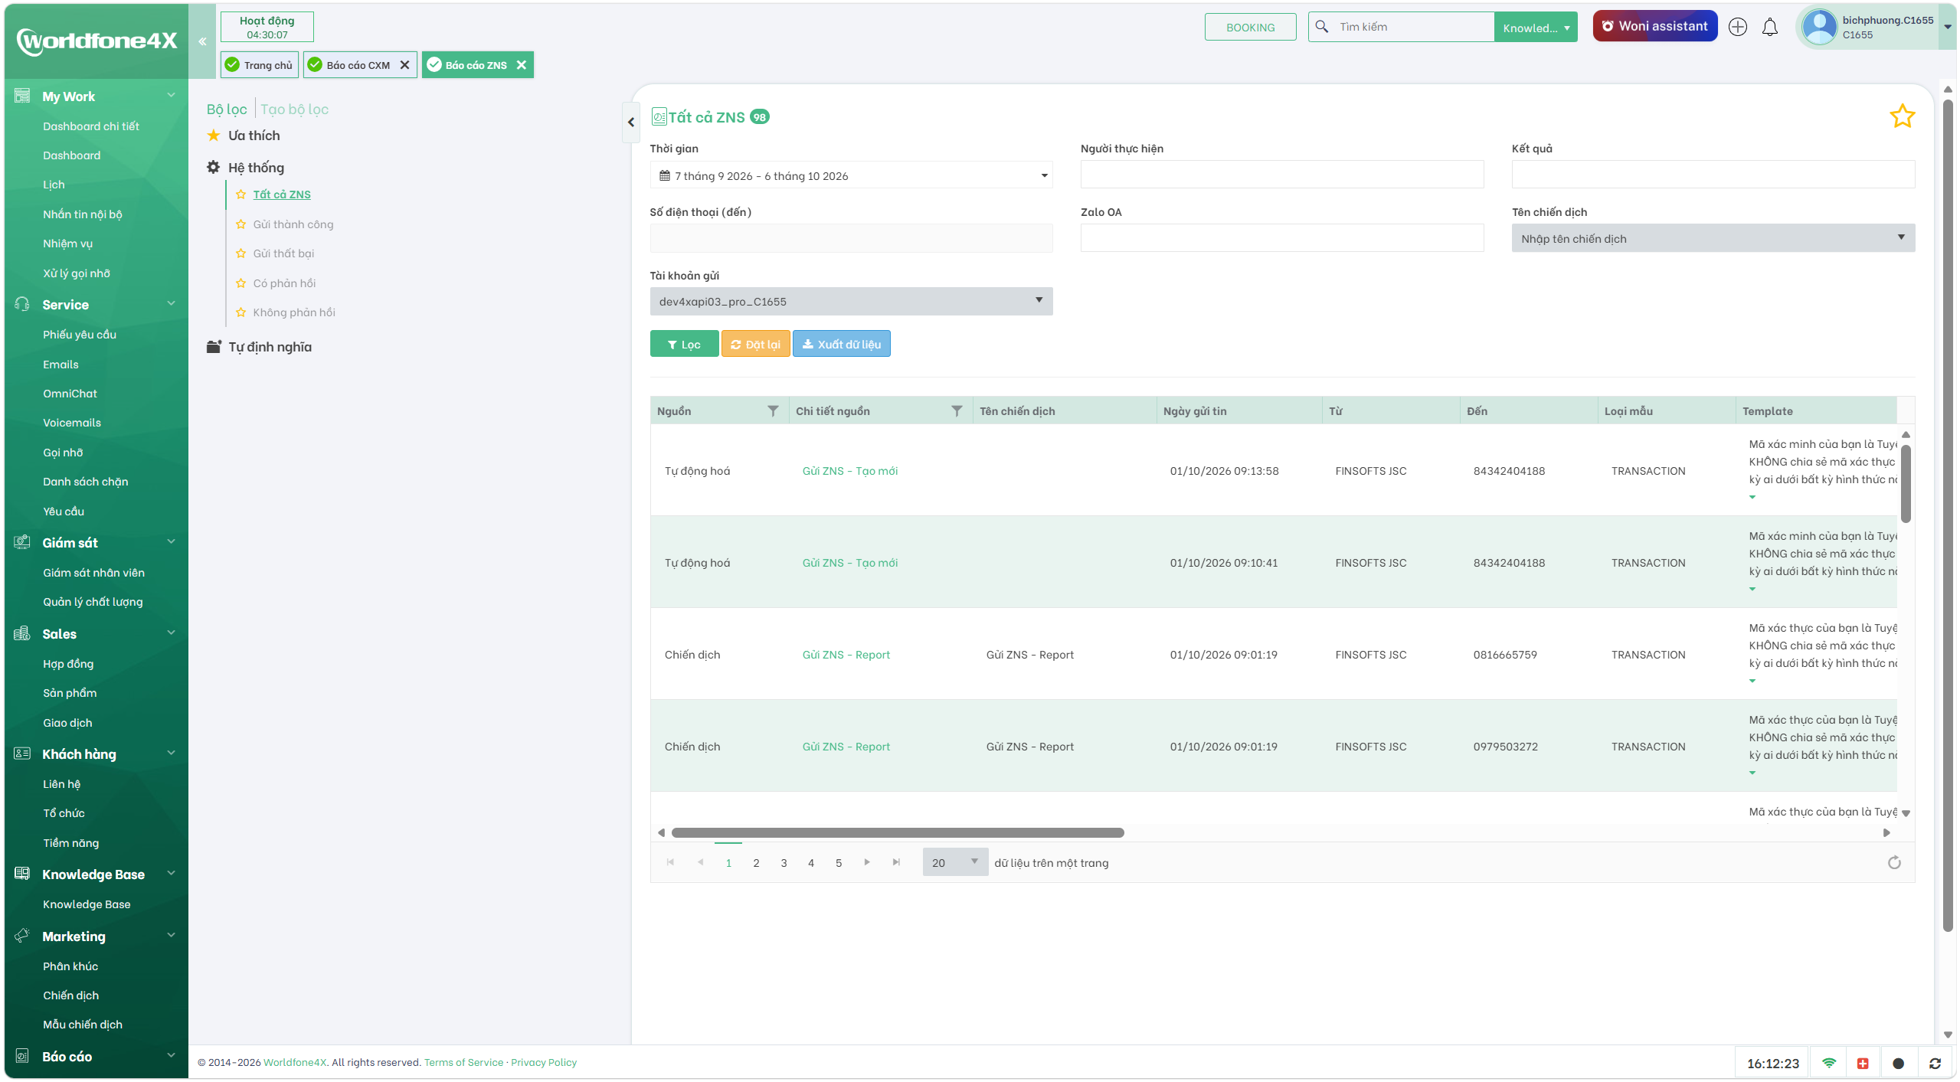Click the plus circle icon in header
The image size is (1960, 1082).
(x=1737, y=27)
